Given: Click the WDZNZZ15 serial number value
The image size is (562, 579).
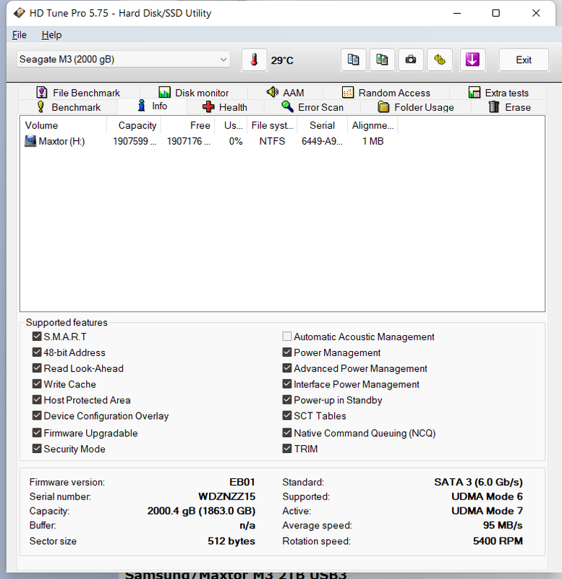Looking at the screenshot, I should point(226,496).
